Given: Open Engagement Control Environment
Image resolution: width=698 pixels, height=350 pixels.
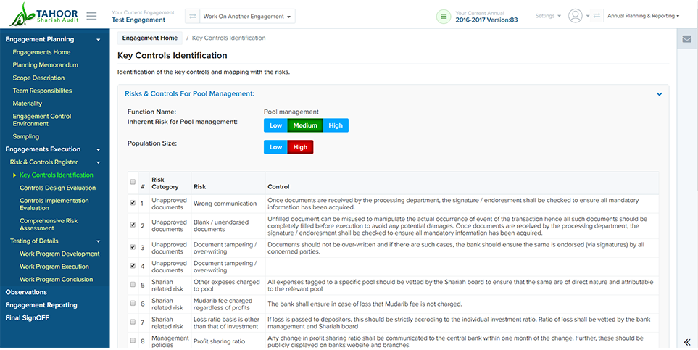Looking at the screenshot, I should pyautogui.click(x=42, y=120).
